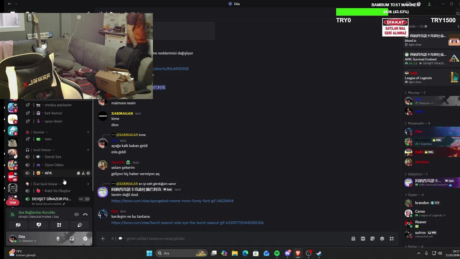460x259 pixels.
Task: Click Ses Bağlantısı Kuruldu connection status
Action: [x=37, y=212]
